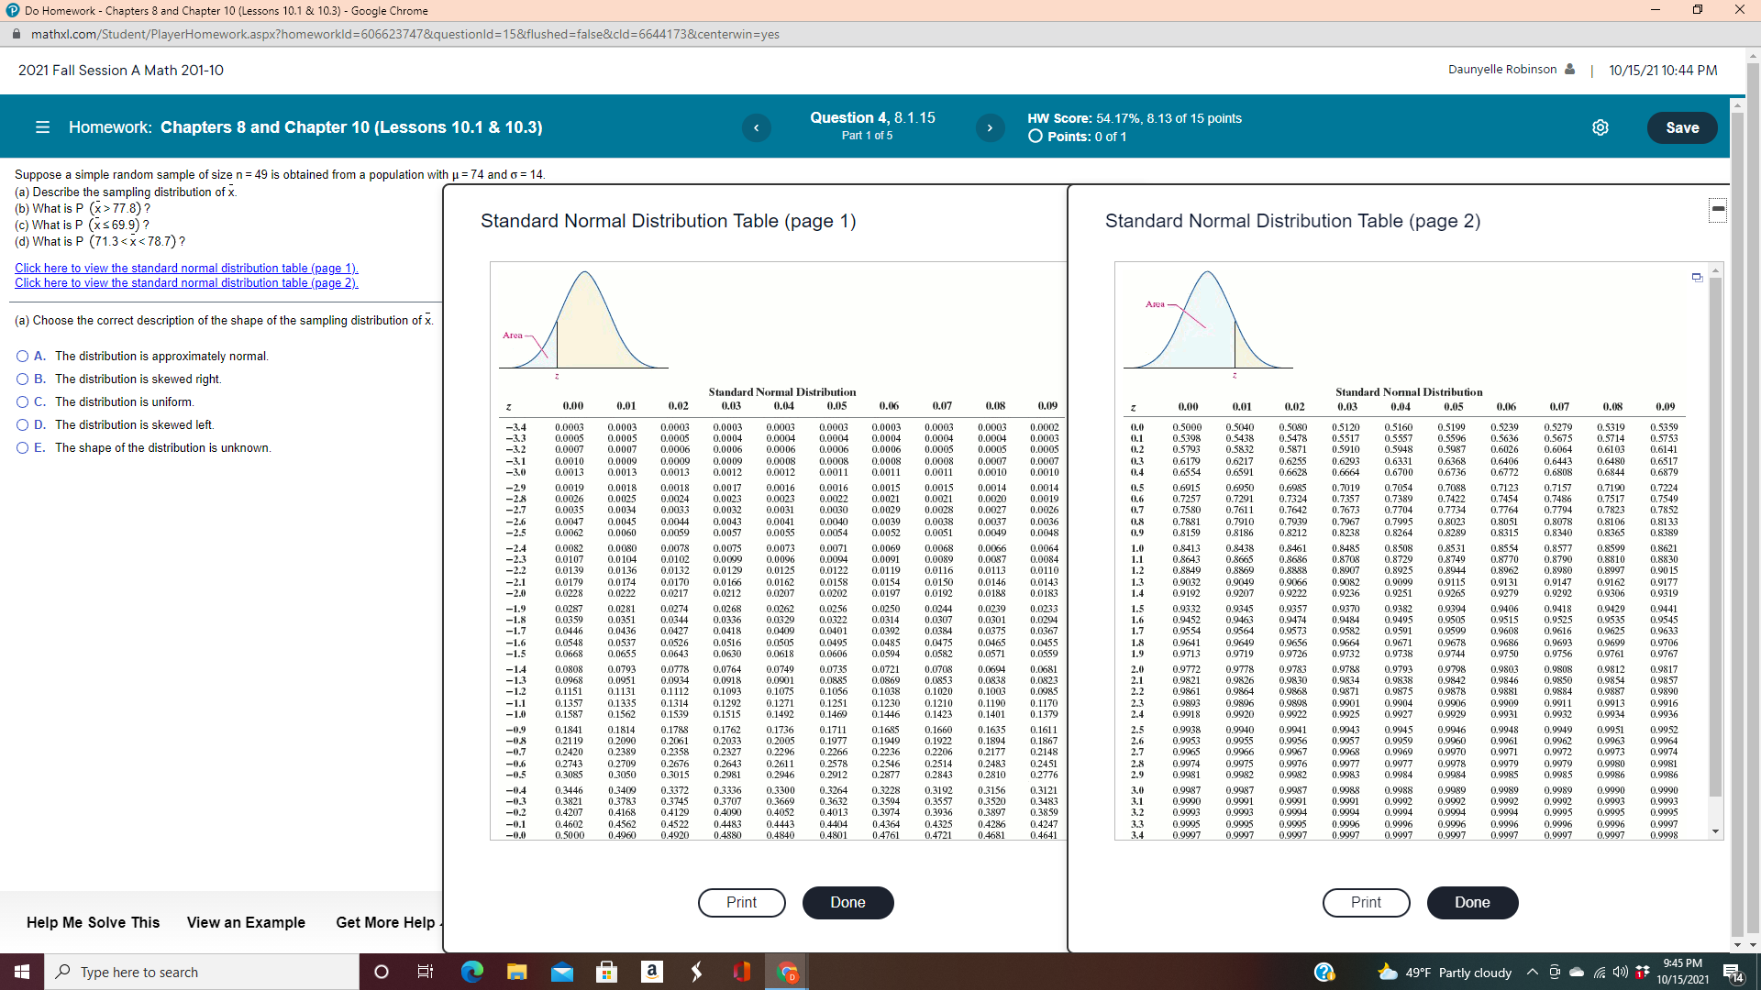Viewport: 1761px width, 990px height.
Task: Select option E shape unknown
Action: (x=23, y=447)
